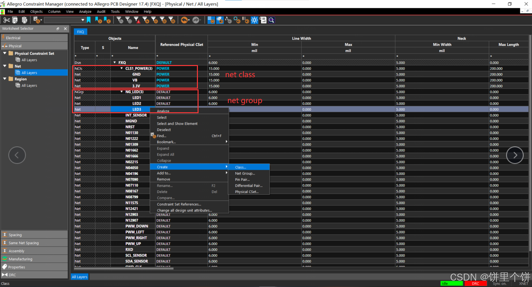Click the Cut scissors icon
Viewport: 532px width, 287px height.
(6, 20)
